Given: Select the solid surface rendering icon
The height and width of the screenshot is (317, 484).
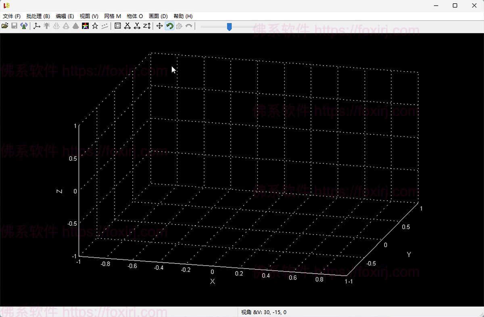Looking at the screenshot, I should [x=76, y=26].
